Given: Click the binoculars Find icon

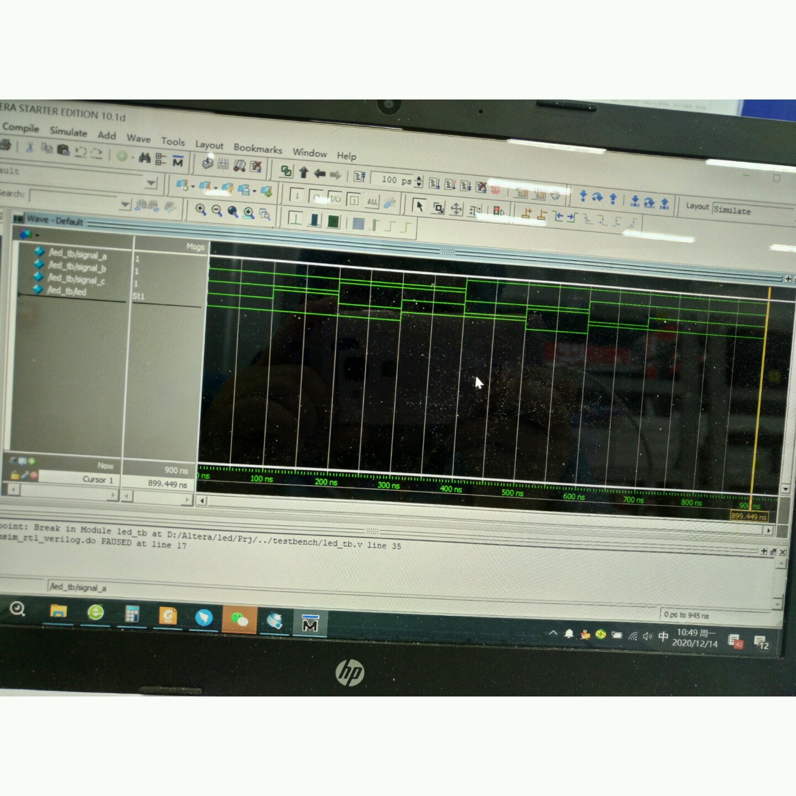Looking at the screenshot, I should (x=145, y=158).
